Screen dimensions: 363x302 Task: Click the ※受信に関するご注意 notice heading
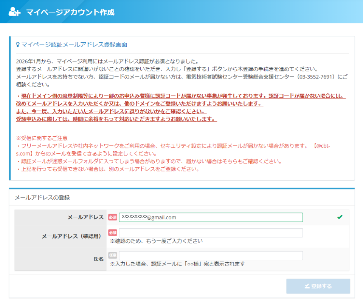pos(42,138)
